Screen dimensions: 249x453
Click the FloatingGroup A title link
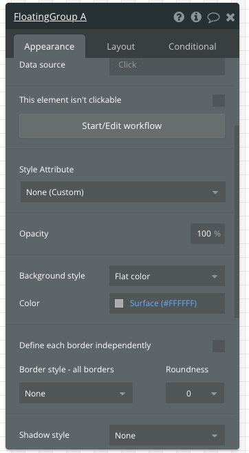pyautogui.click(x=50, y=17)
